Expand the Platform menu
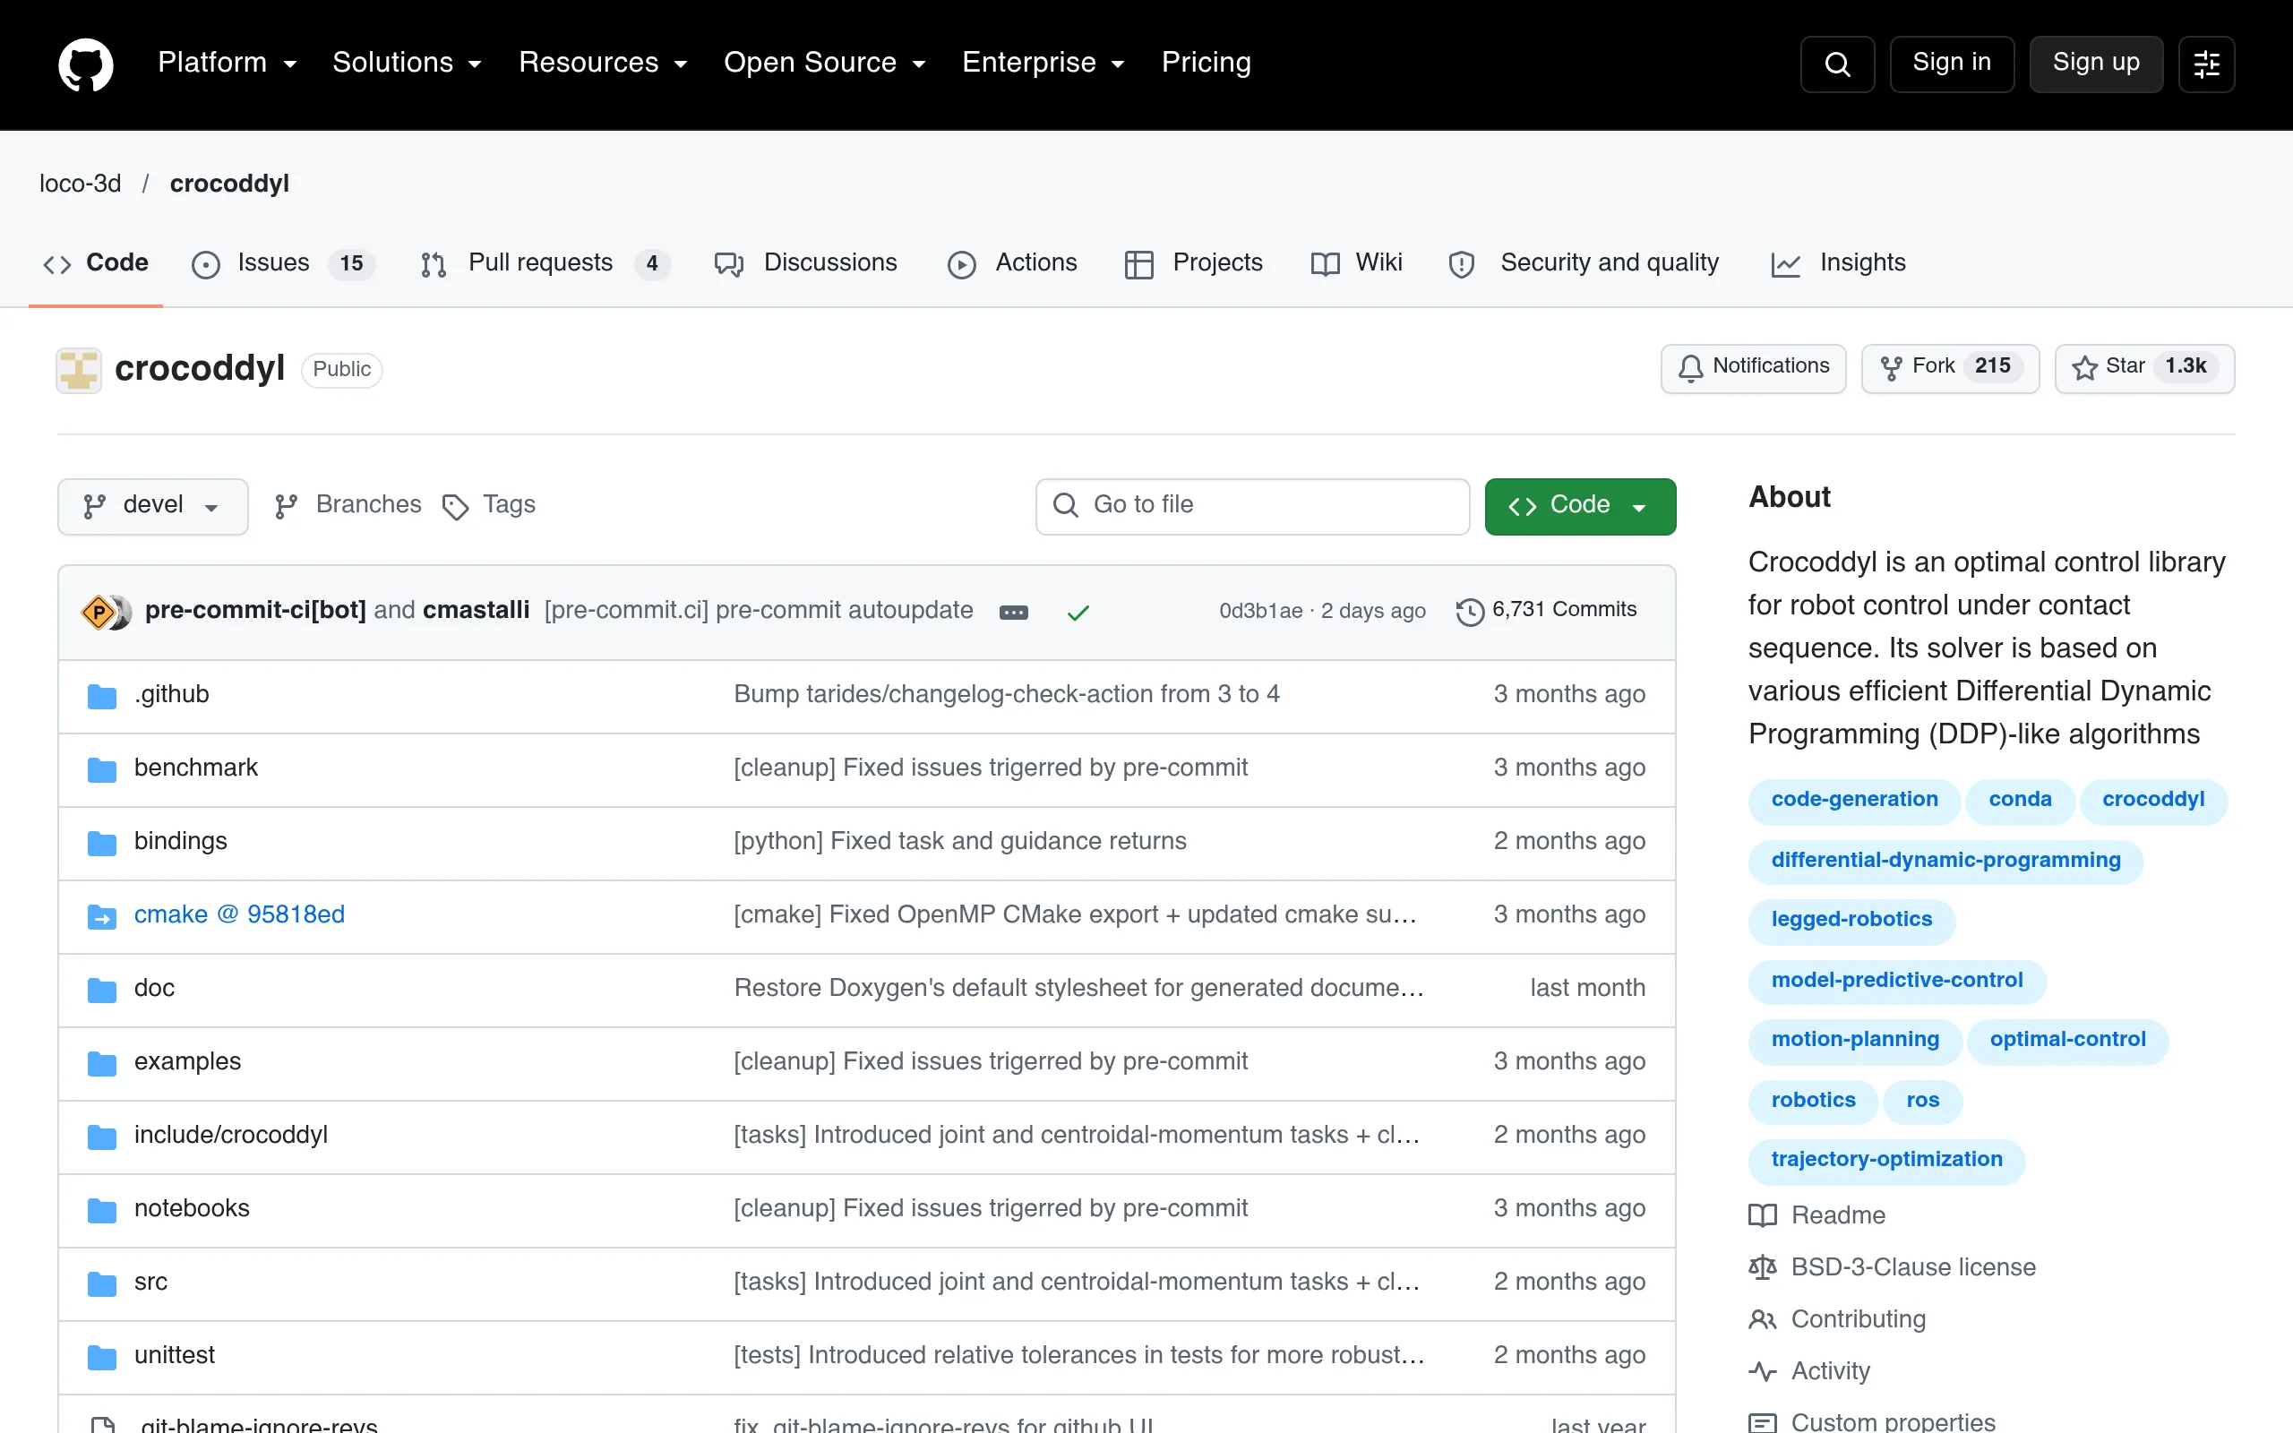The image size is (2293, 1433). 228,63
